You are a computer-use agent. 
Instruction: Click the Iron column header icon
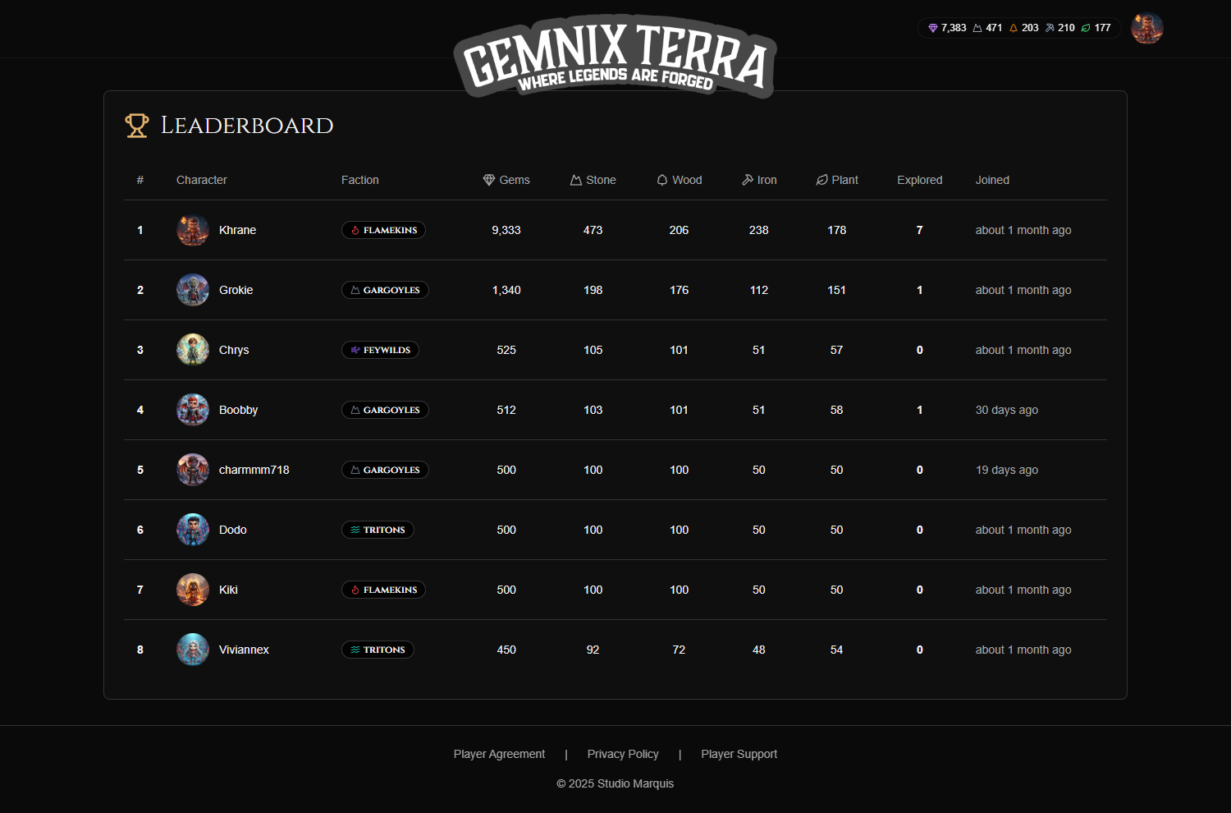pyautogui.click(x=748, y=180)
